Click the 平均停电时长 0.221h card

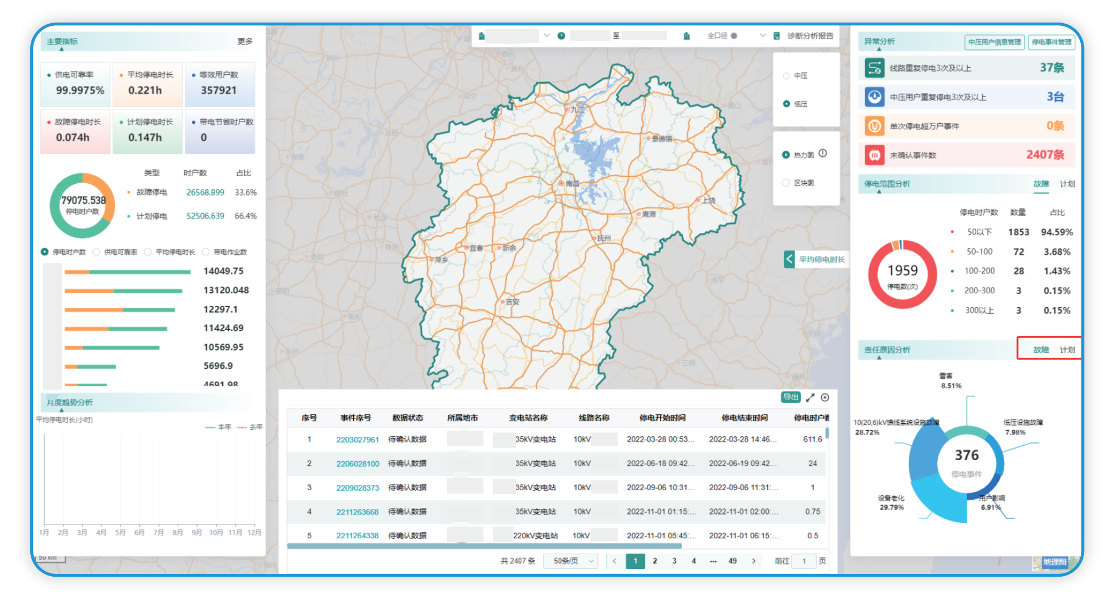[x=147, y=84]
